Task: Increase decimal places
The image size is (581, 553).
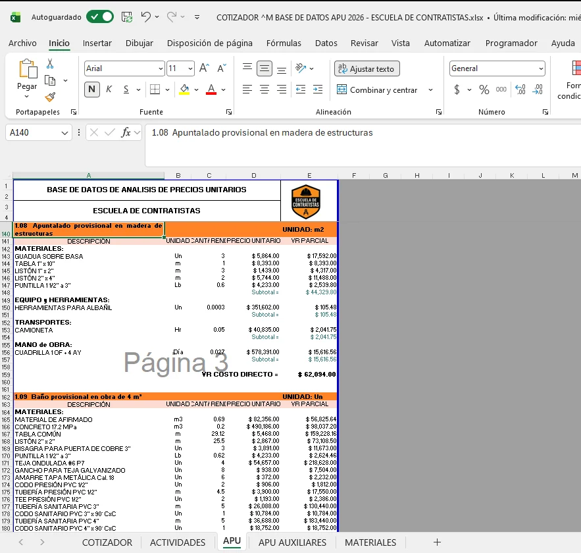Action: click(520, 90)
